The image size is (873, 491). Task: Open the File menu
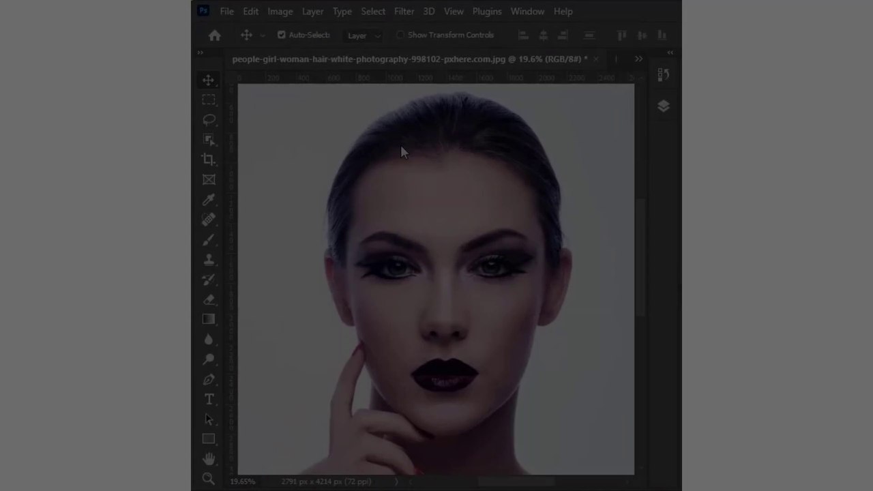[x=226, y=11]
